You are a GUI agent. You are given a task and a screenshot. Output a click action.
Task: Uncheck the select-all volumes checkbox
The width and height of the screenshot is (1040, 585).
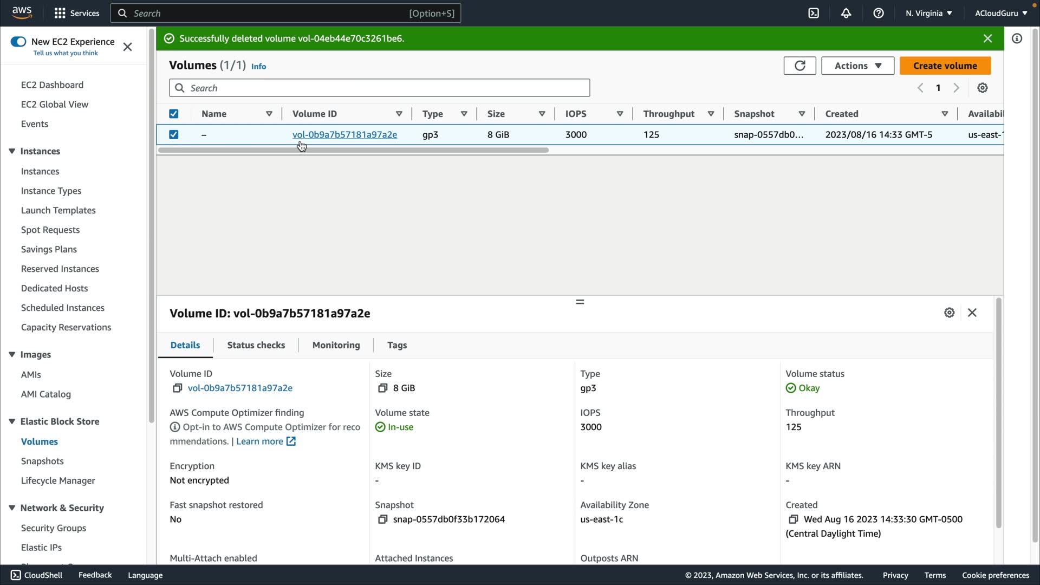(173, 114)
